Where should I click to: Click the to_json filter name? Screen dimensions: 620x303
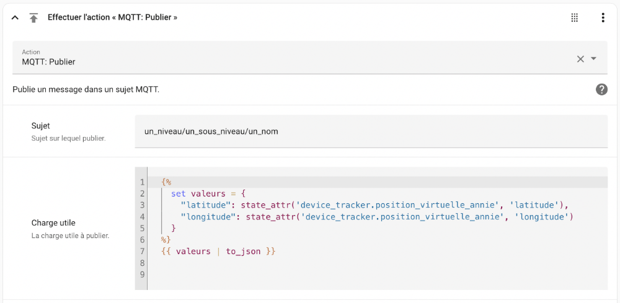click(x=243, y=251)
